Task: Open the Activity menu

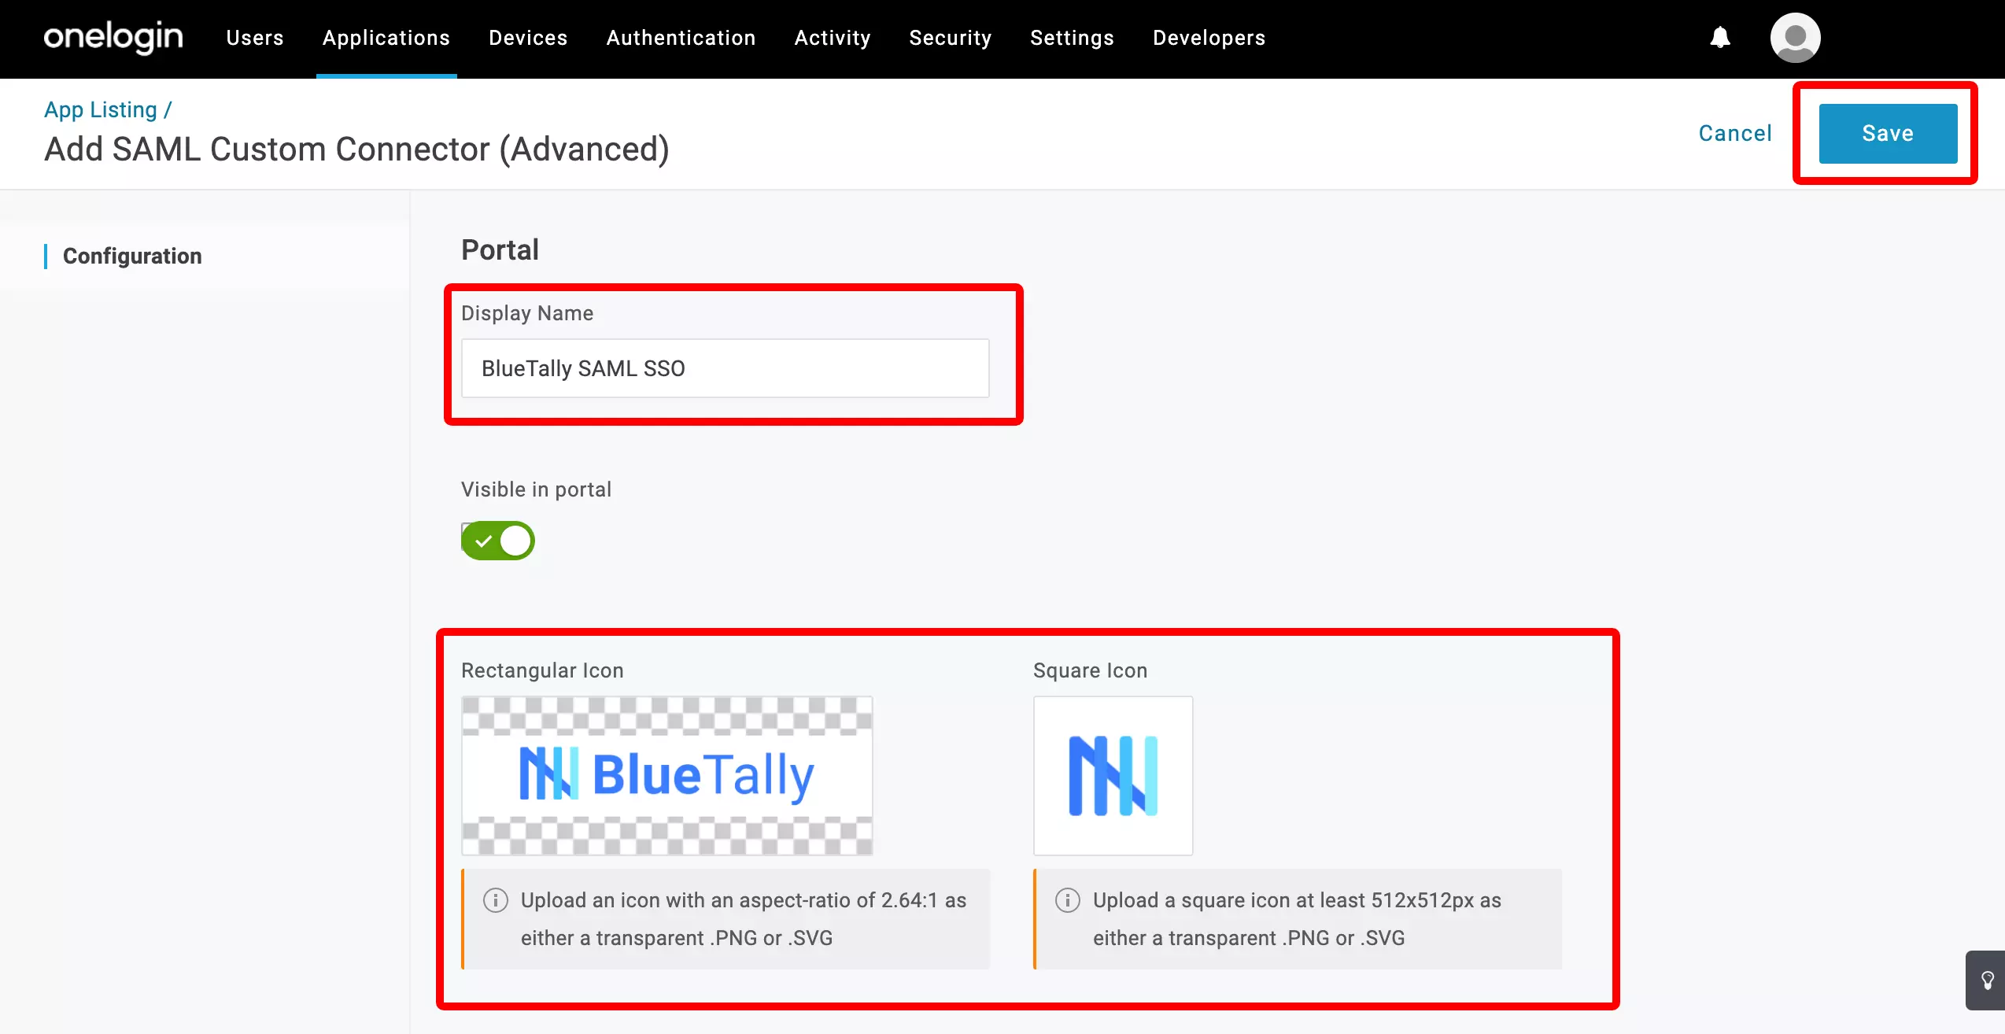Action: 833,38
